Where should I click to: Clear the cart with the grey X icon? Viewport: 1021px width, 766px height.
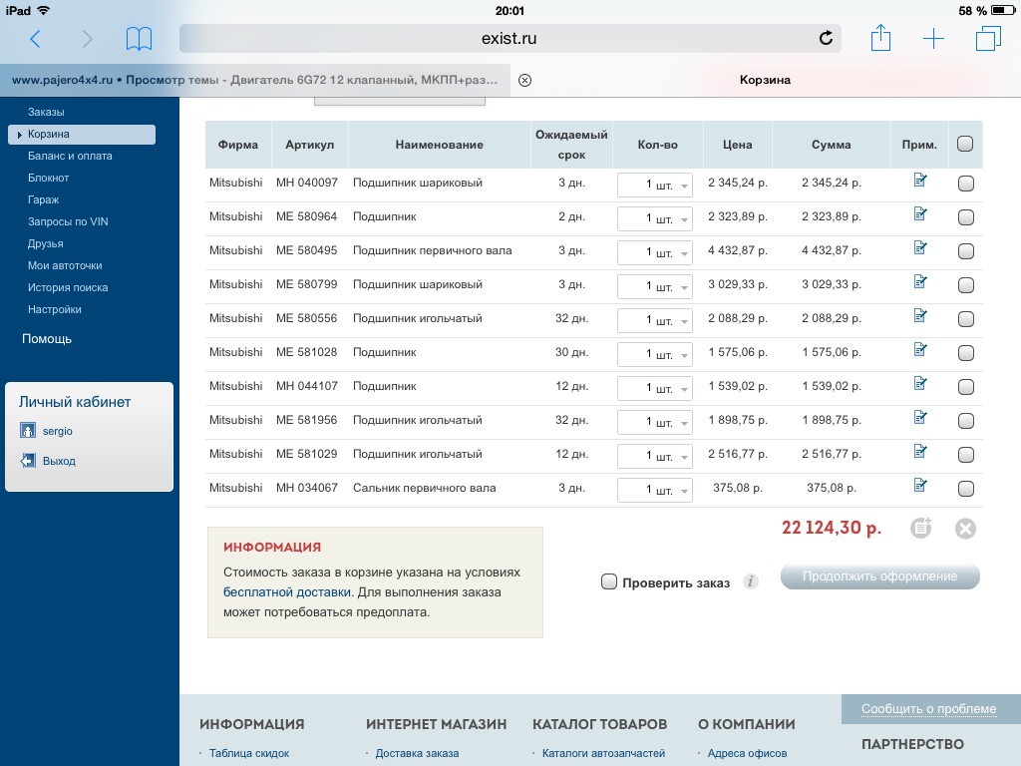964,529
